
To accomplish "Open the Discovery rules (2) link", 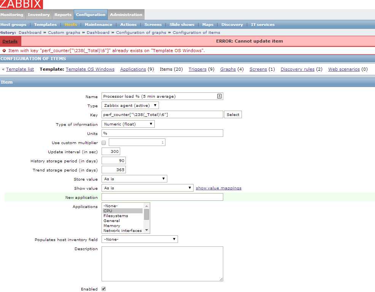I will (297, 69).
